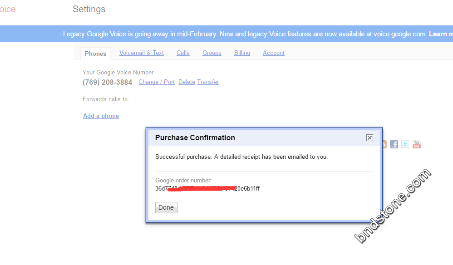Click the Delete number link
Image resolution: width=453 pixels, height=265 pixels.
pos(187,82)
